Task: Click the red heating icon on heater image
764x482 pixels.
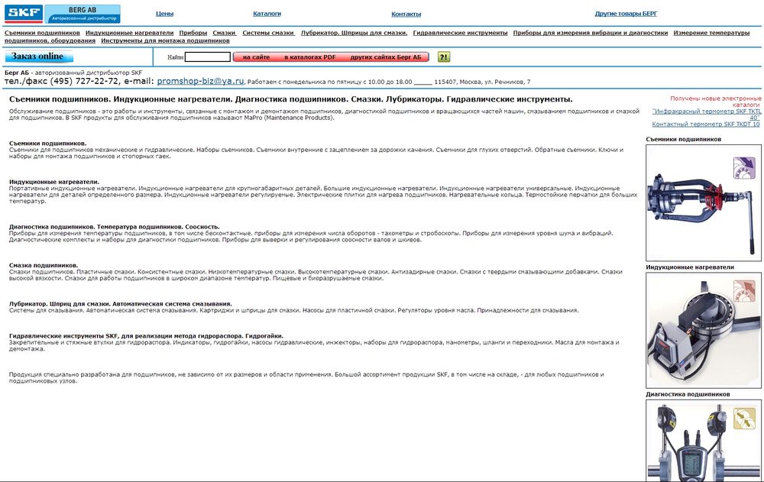Action: 744,290
